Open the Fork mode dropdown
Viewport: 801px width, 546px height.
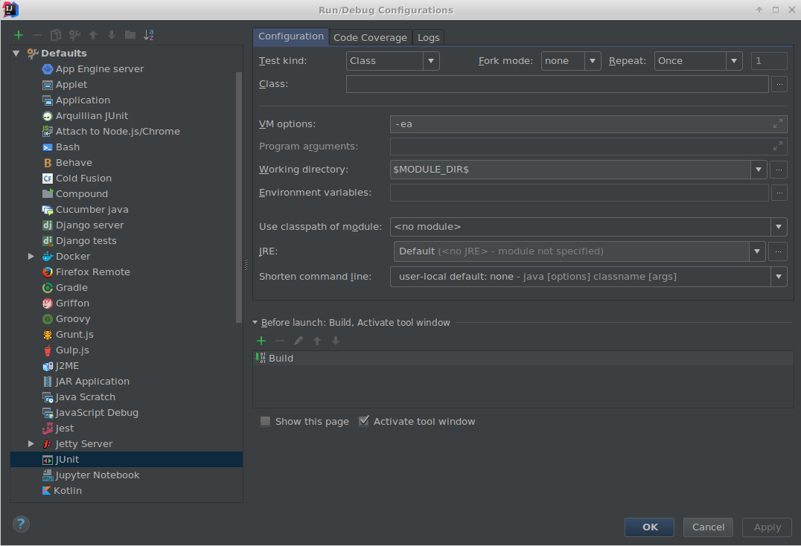pos(571,61)
